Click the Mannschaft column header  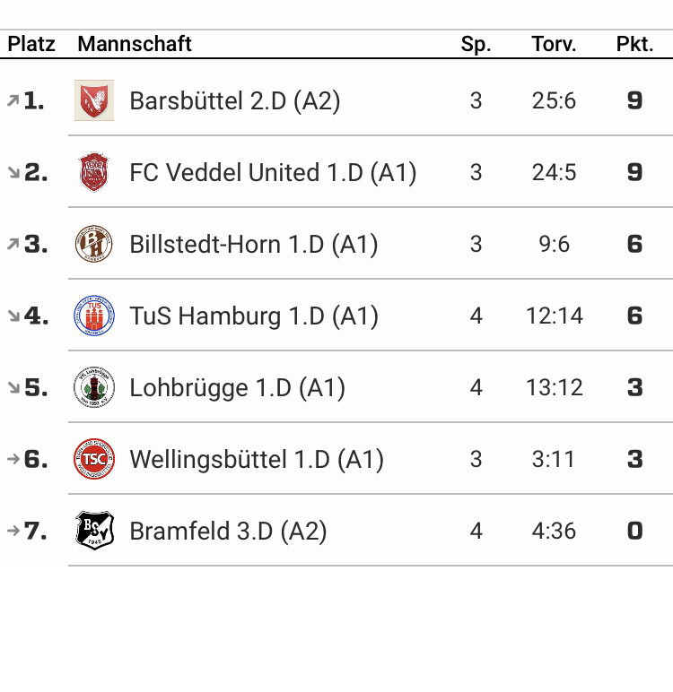[x=135, y=44]
